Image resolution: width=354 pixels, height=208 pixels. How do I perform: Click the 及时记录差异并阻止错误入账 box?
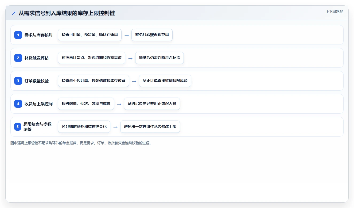coord(152,104)
